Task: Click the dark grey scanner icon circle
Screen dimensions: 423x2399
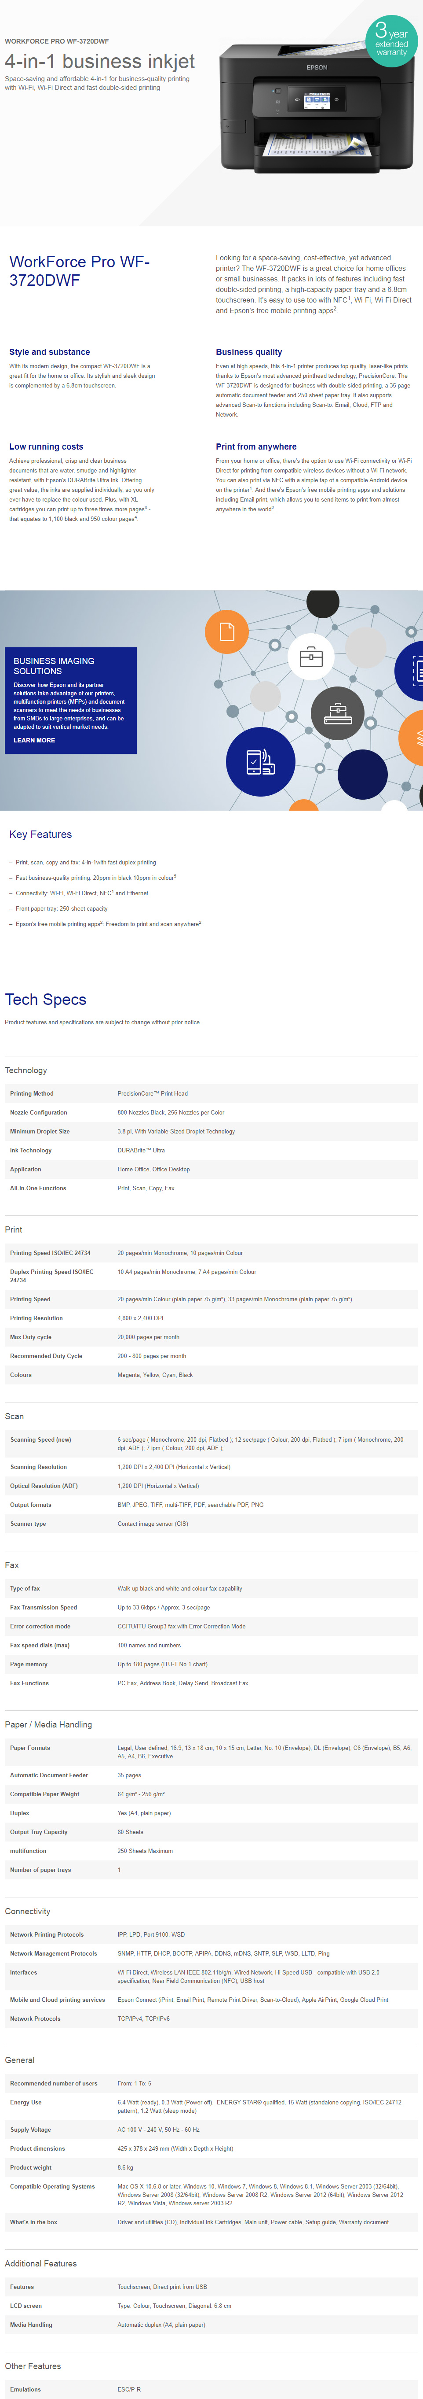Action: coord(336,714)
